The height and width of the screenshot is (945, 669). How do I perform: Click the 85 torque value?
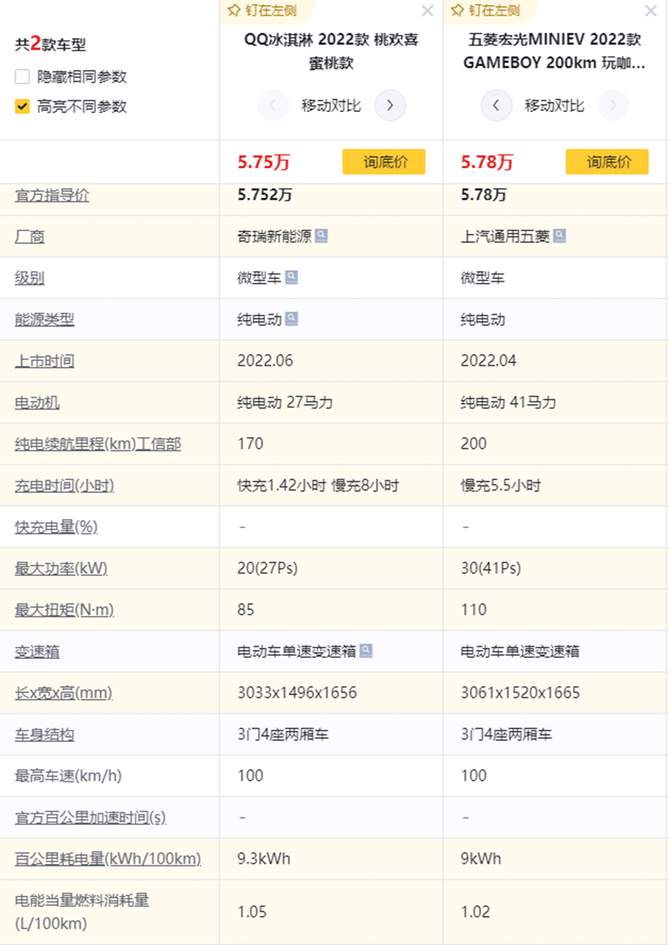coord(246,610)
